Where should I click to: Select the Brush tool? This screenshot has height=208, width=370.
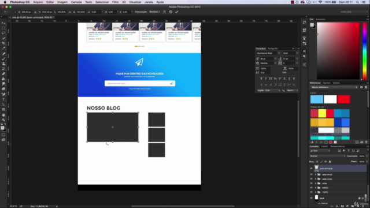[x=3, y=59]
